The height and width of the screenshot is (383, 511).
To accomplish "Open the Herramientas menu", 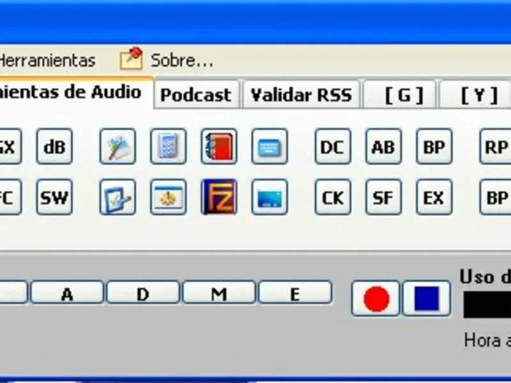I will pyautogui.click(x=47, y=61).
